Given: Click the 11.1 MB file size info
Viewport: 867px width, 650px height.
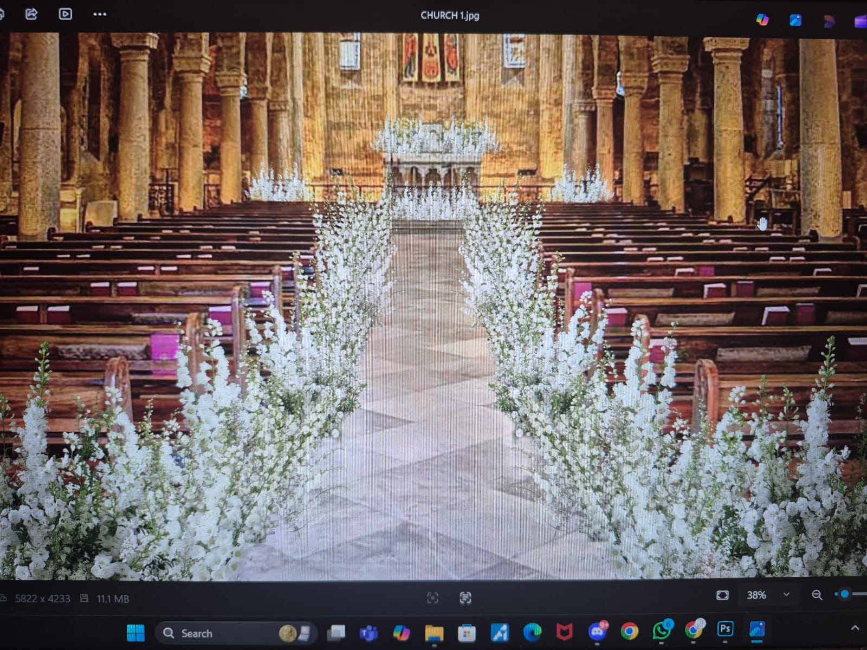Looking at the screenshot, I should (113, 599).
